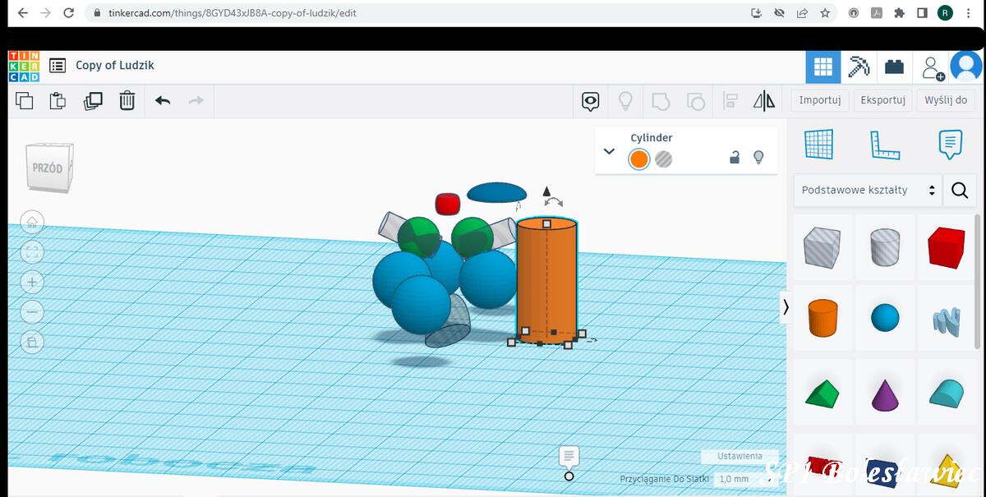This screenshot has height=497, width=986.
Task: Click the note marker on the workplane
Action: coord(569,462)
